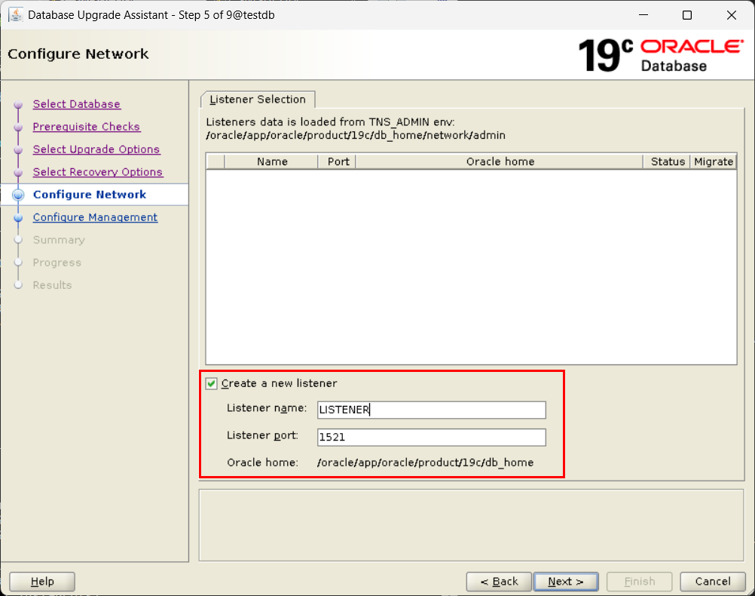The width and height of the screenshot is (755, 596).
Task: Click the Help button
Action: 42,582
